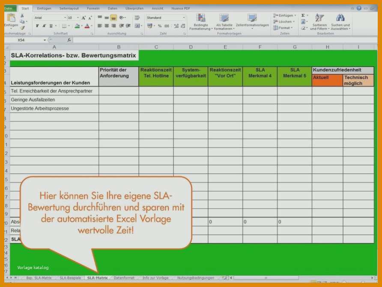Open the Standard number format dropdown
This screenshot has height=287, width=382.
(x=184, y=18)
